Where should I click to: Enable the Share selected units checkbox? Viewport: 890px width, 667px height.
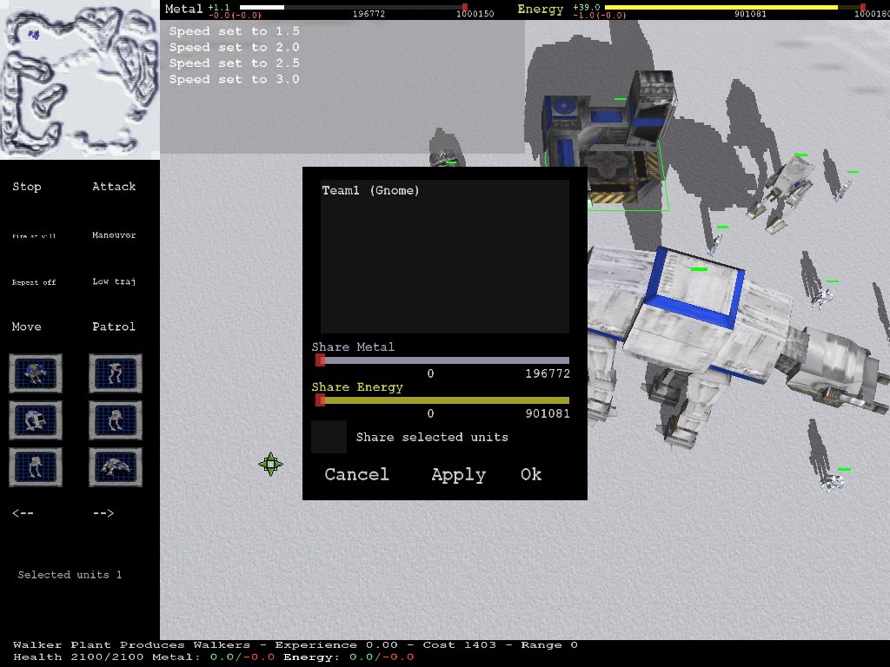[329, 437]
